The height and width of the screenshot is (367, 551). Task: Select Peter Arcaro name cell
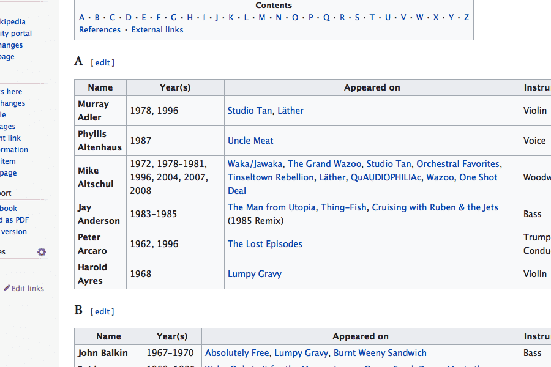[100, 244]
